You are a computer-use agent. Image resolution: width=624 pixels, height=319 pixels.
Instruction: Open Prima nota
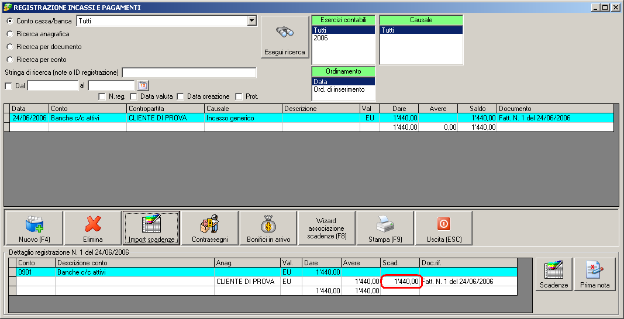pos(595,275)
